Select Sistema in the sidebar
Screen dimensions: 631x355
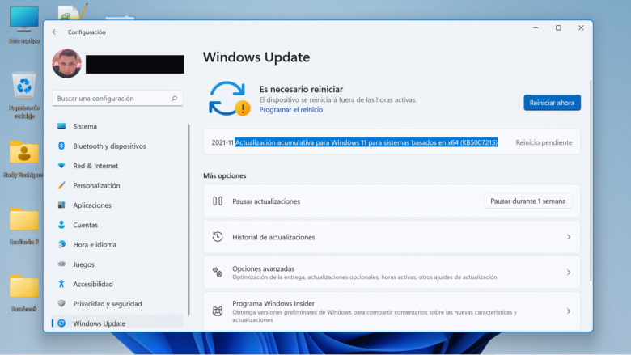pyautogui.click(x=84, y=127)
